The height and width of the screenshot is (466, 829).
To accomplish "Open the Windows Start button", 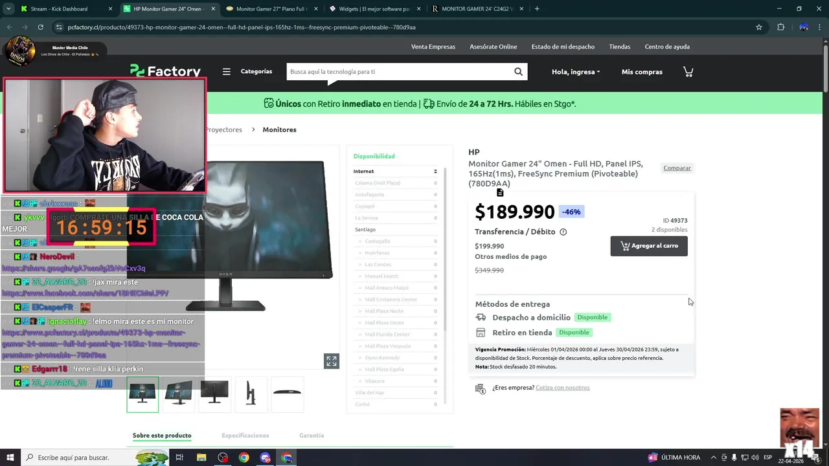I will point(10,458).
